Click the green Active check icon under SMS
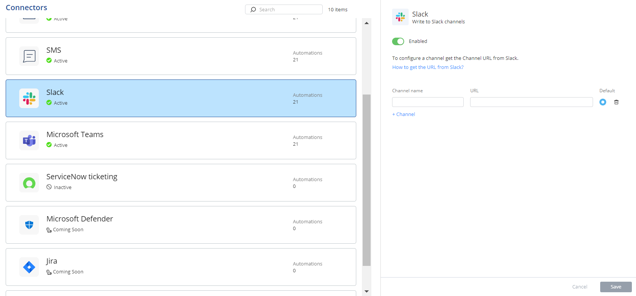The height and width of the screenshot is (296, 636). point(49,60)
